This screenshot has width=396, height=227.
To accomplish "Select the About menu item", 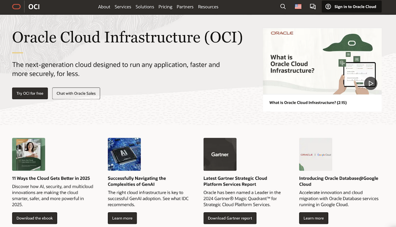I will point(104,7).
